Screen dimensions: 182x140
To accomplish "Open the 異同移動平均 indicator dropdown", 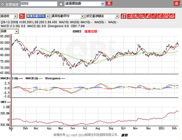I will 68,16.
